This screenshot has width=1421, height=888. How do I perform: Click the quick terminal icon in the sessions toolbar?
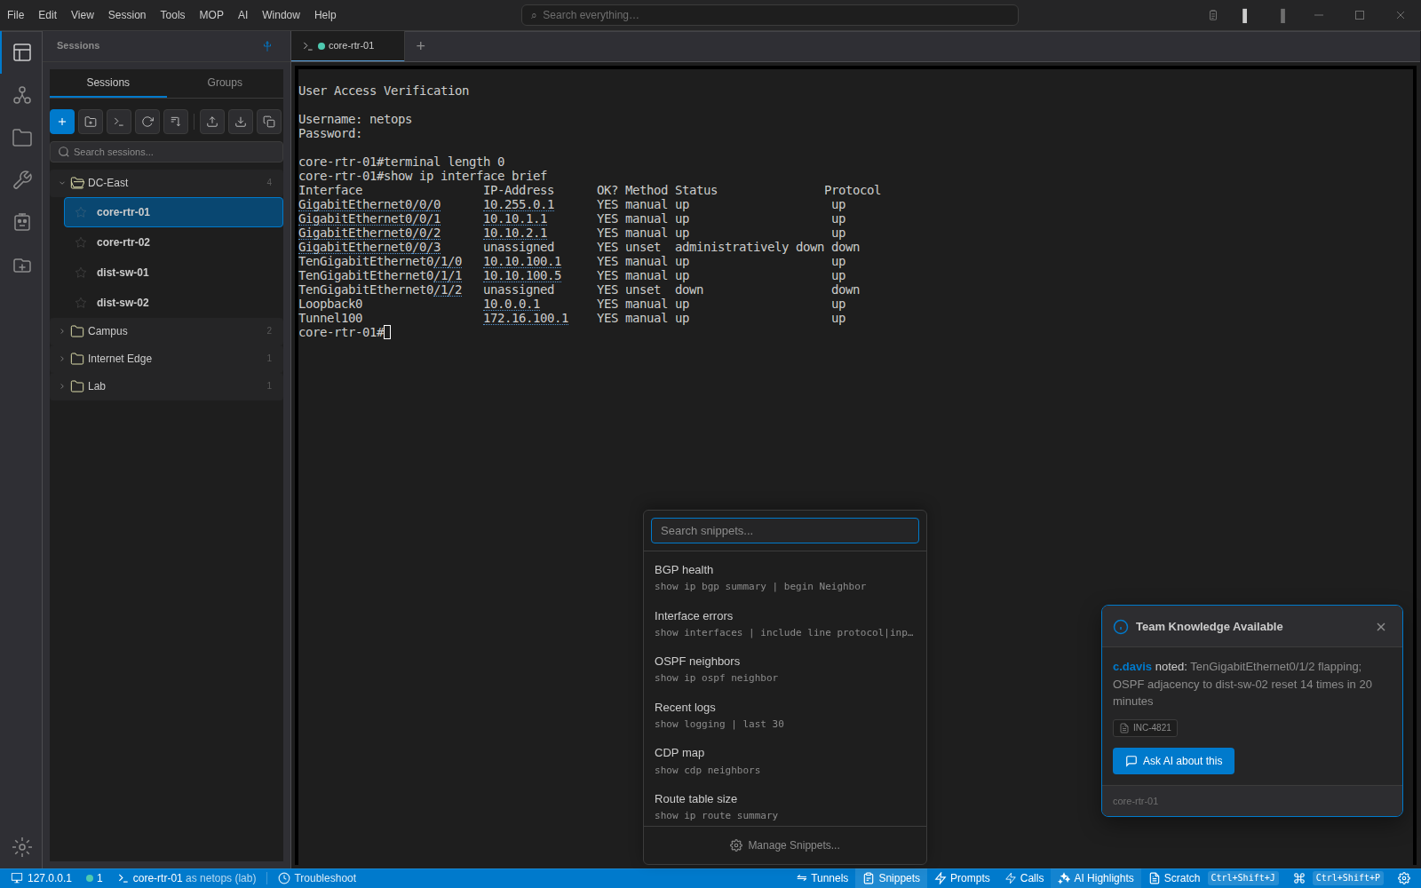[119, 122]
